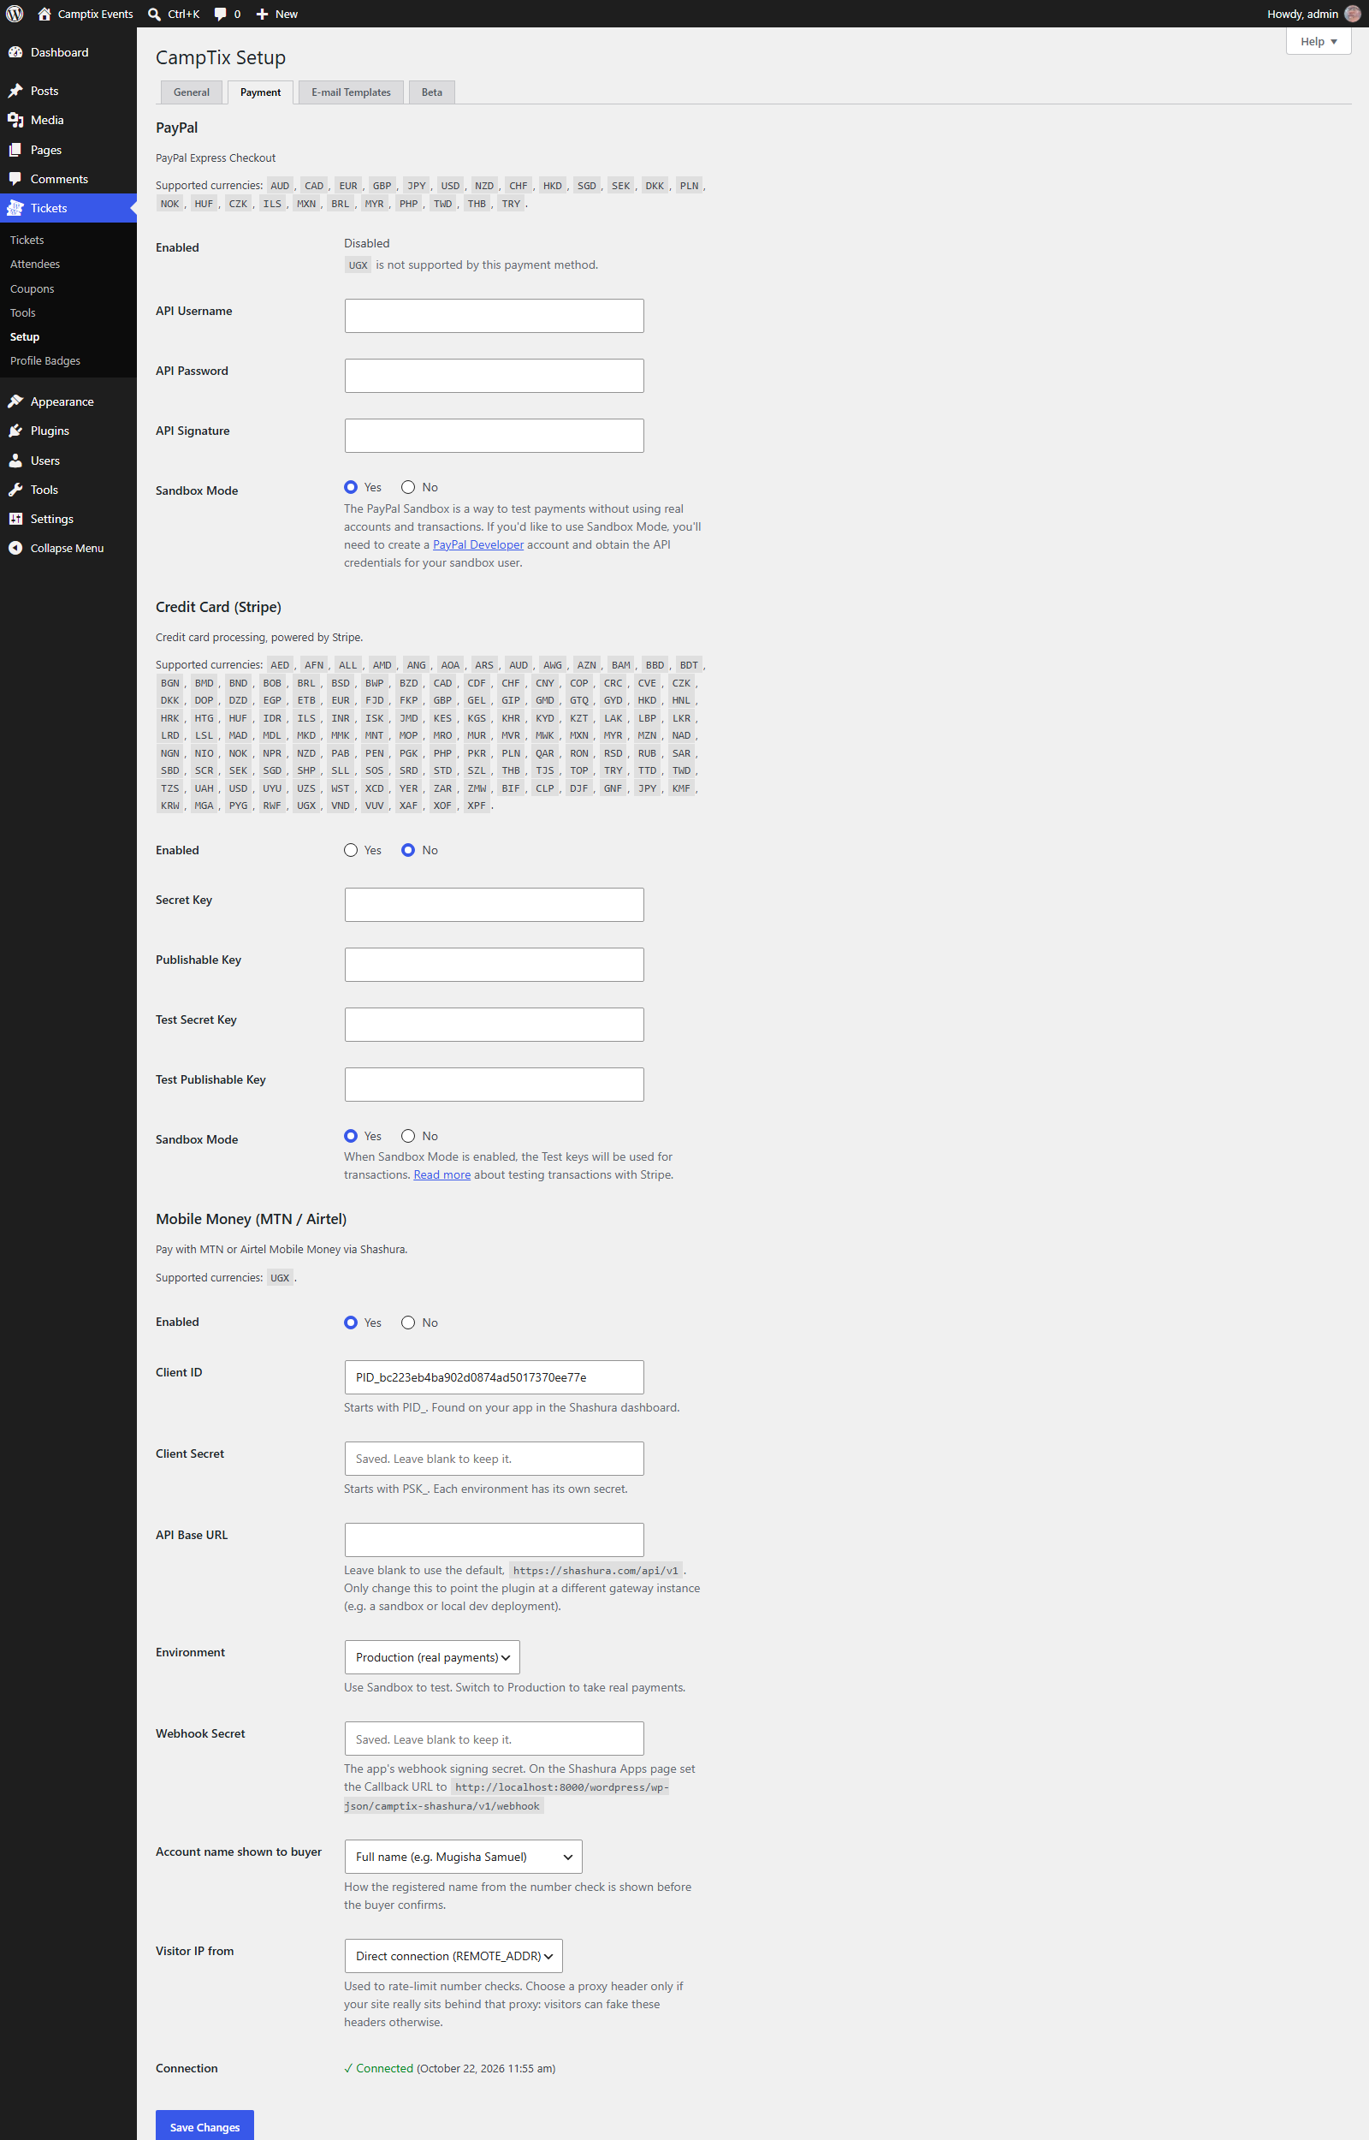Click the Tools wrench icon

pos(15,490)
